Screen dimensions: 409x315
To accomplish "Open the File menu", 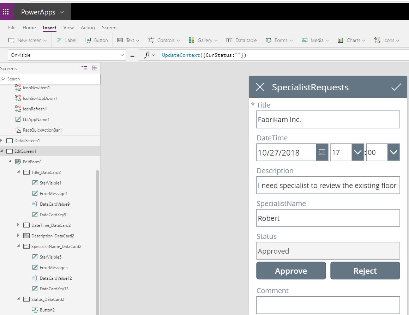I will point(12,28).
